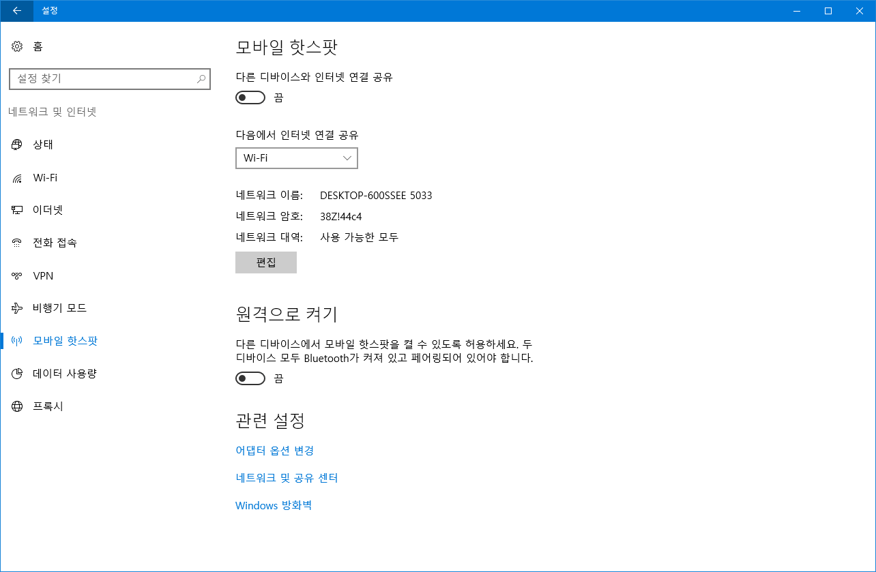Click the 설정 찾기 search field
Image resolution: width=876 pixels, height=572 pixels.
coord(102,79)
